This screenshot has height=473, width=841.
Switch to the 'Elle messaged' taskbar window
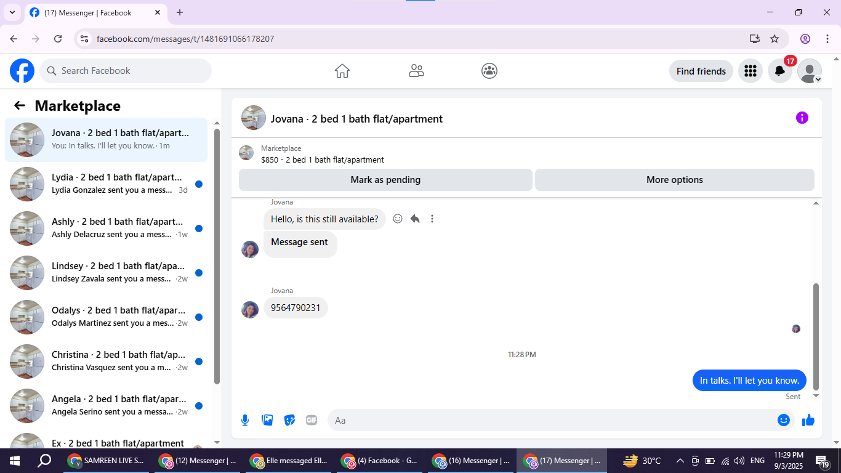point(289,461)
